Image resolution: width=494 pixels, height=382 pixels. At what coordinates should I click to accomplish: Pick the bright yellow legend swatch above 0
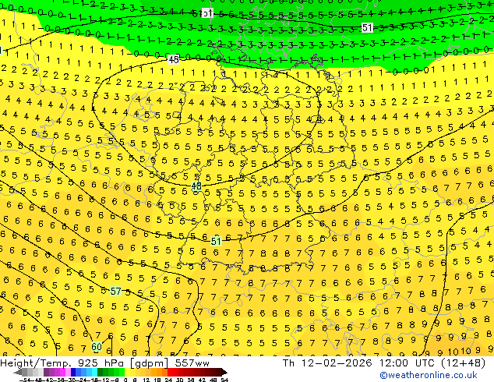[x=127, y=373]
